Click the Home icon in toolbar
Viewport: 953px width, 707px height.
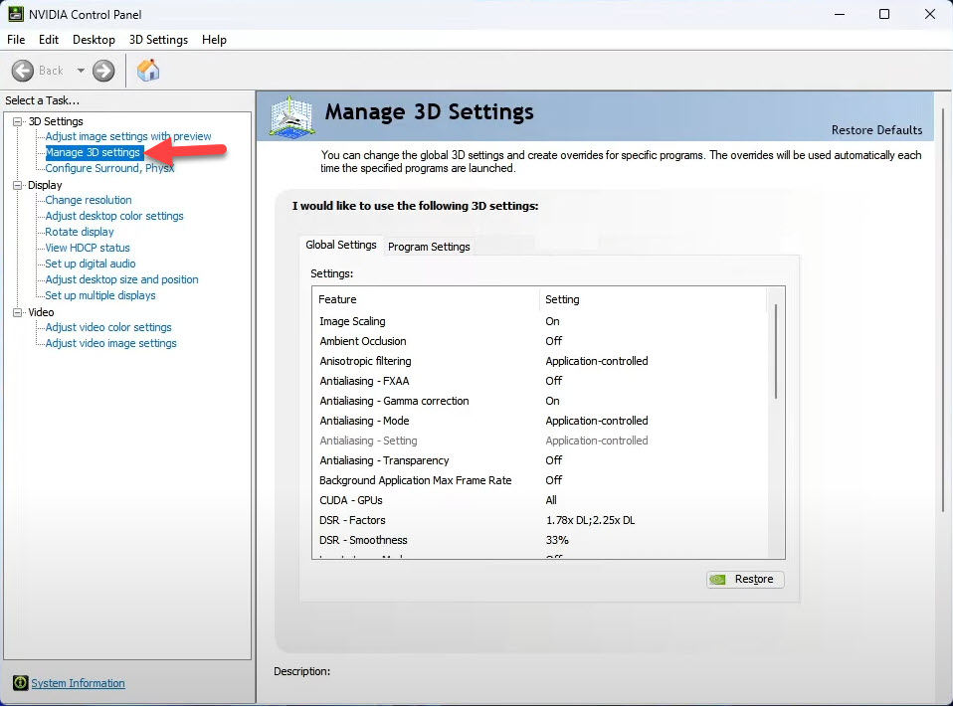pyautogui.click(x=148, y=71)
